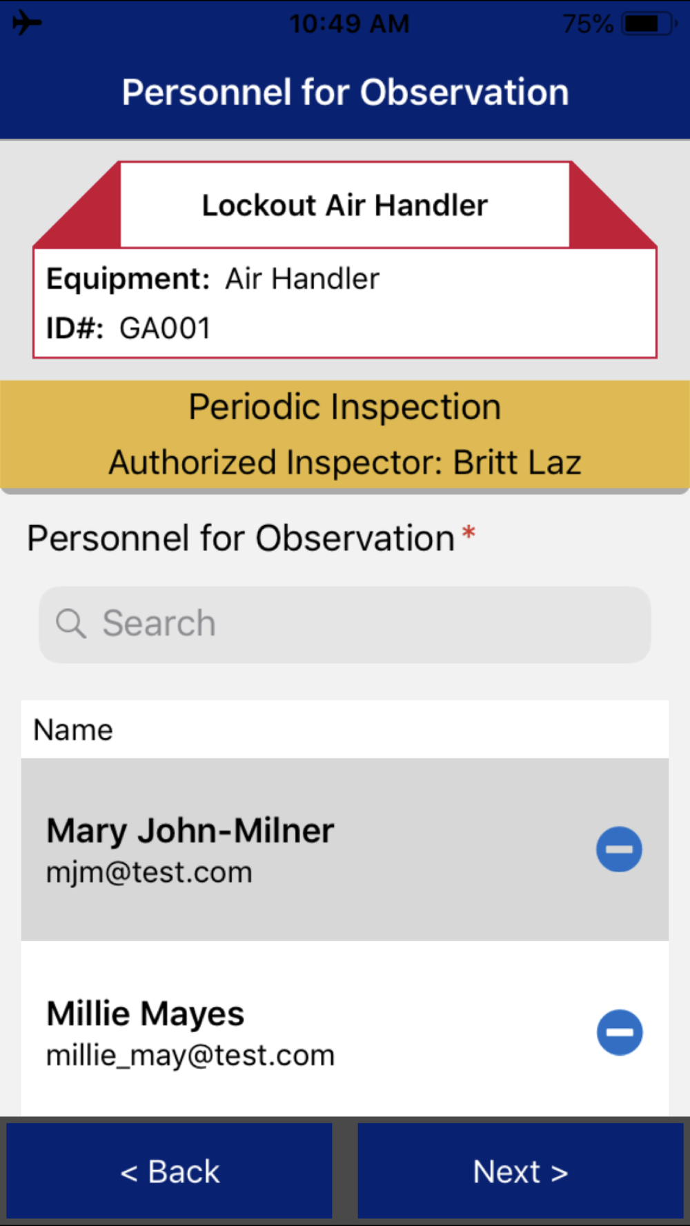Tap the Equipment Air Handler line

point(213,279)
